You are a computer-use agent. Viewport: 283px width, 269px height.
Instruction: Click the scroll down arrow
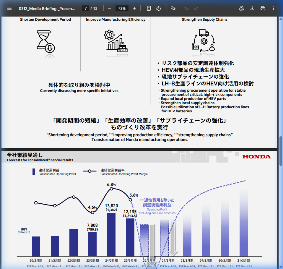(281, 267)
